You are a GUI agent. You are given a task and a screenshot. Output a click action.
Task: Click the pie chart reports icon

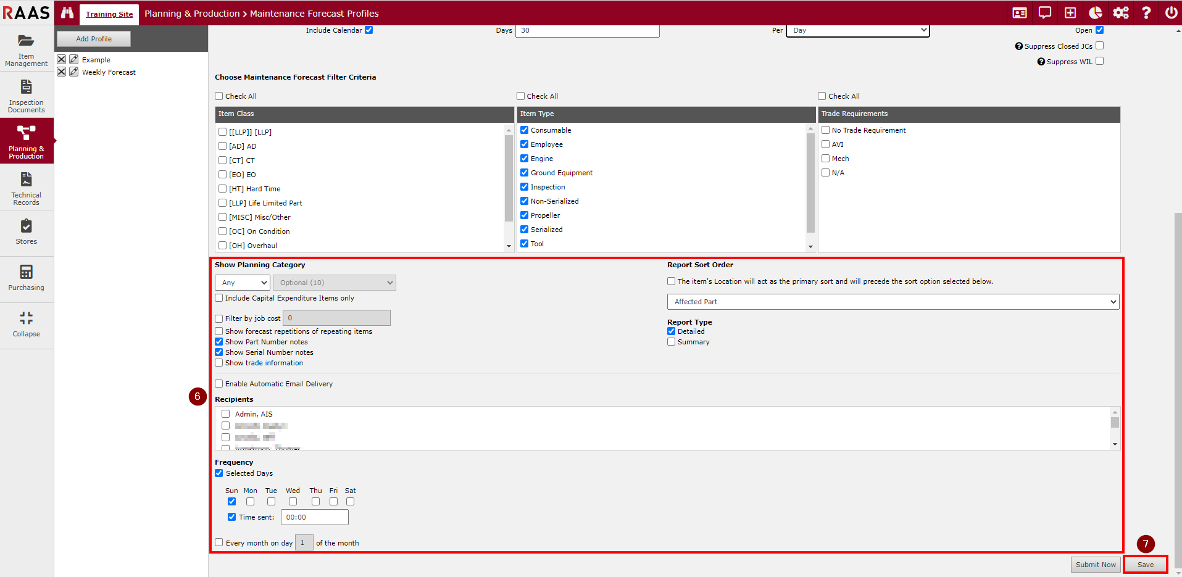pyautogui.click(x=1096, y=13)
